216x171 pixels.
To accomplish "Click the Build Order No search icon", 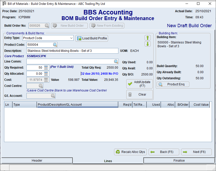I will click(x=47, y=26).
